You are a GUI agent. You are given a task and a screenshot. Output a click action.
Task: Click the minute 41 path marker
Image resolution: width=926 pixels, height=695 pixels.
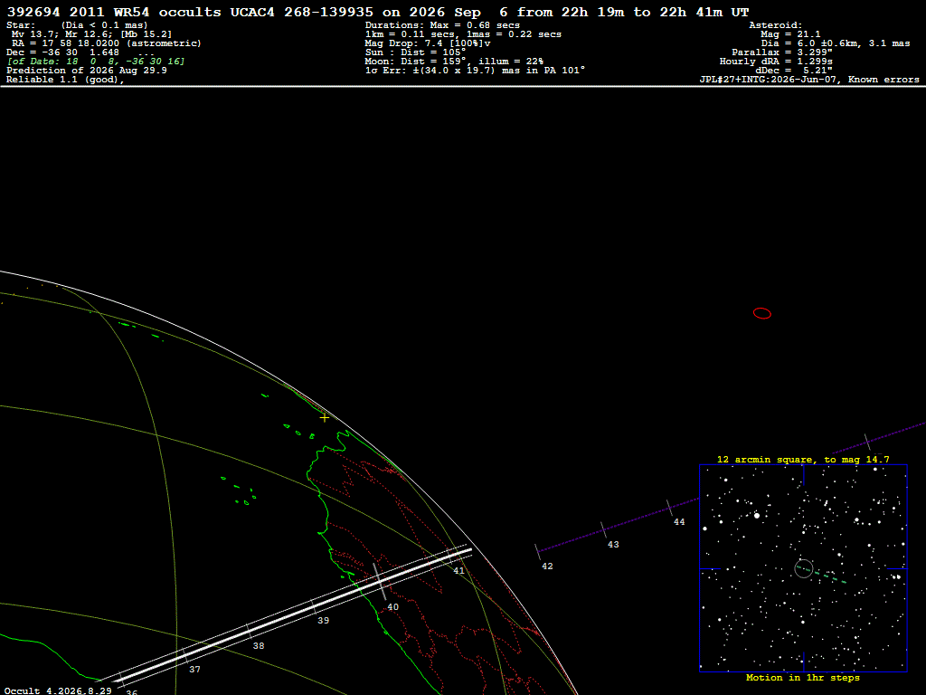pyautogui.click(x=458, y=570)
